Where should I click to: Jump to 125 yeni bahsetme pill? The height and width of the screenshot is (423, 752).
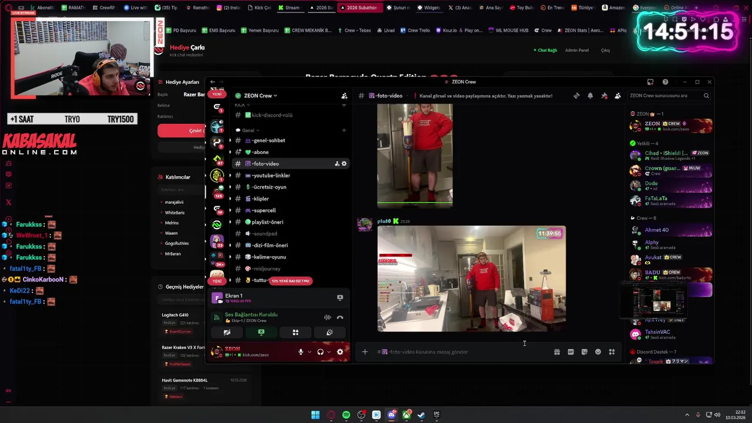click(290, 281)
